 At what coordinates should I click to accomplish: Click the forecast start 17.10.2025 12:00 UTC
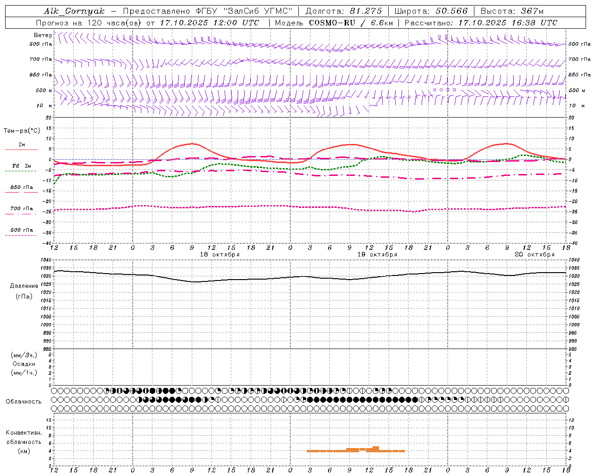(209, 23)
